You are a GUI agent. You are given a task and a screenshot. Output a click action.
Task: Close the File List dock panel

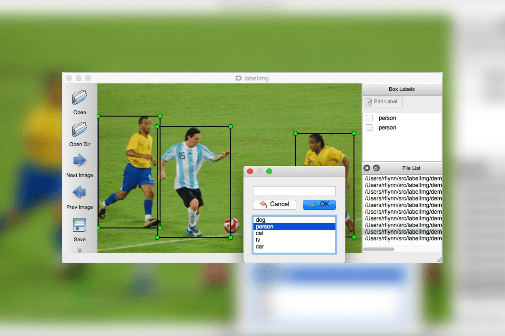pos(367,168)
